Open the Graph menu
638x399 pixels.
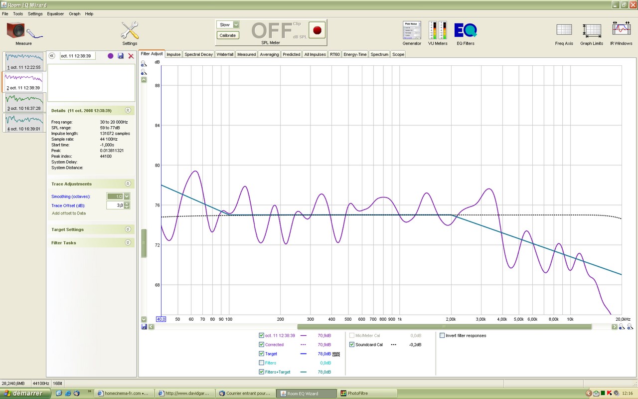[x=74, y=14]
